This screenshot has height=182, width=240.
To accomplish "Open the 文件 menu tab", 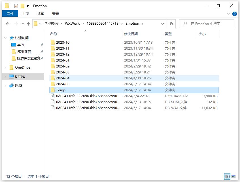I will [10, 14].
